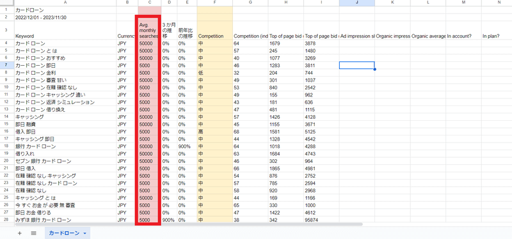
Task: Select row 7 header
Action: 7,65
